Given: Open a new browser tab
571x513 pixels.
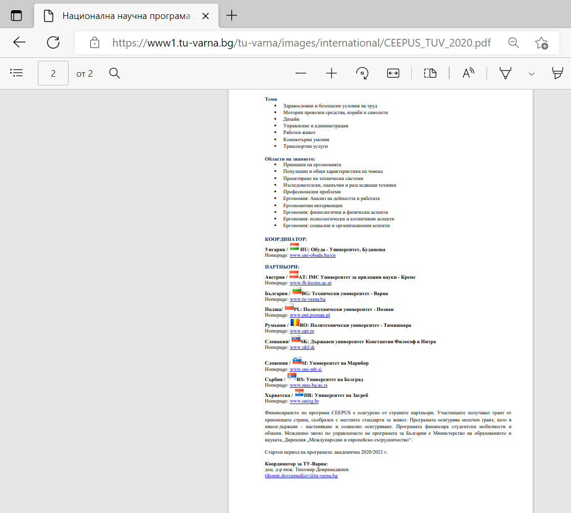Looking at the screenshot, I should click(x=232, y=15).
